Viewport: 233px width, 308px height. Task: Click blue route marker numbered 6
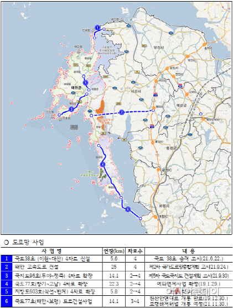[128, 209]
